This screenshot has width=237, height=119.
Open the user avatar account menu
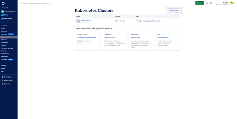click(x=232, y=3)
